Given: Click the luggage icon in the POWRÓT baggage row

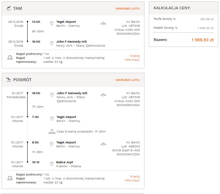Looking at the screenshot, I should [x=10, y=178].
